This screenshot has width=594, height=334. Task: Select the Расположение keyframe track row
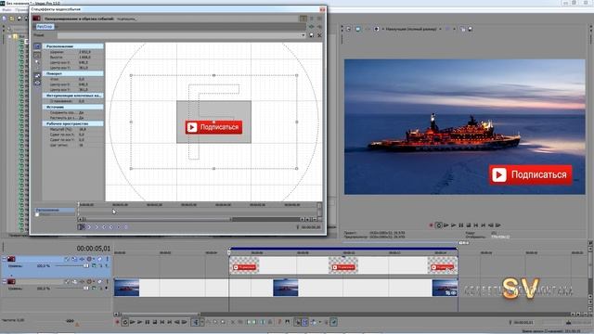pyautogui.click(x=55, y=210)
